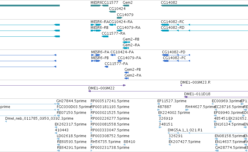Open the RP003231738.5prime EST

pyautogui.click(x=92, y=151)
